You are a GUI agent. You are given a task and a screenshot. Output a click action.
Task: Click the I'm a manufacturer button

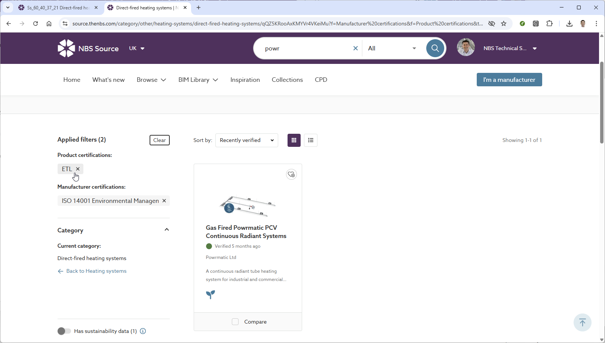coord(509,80)
